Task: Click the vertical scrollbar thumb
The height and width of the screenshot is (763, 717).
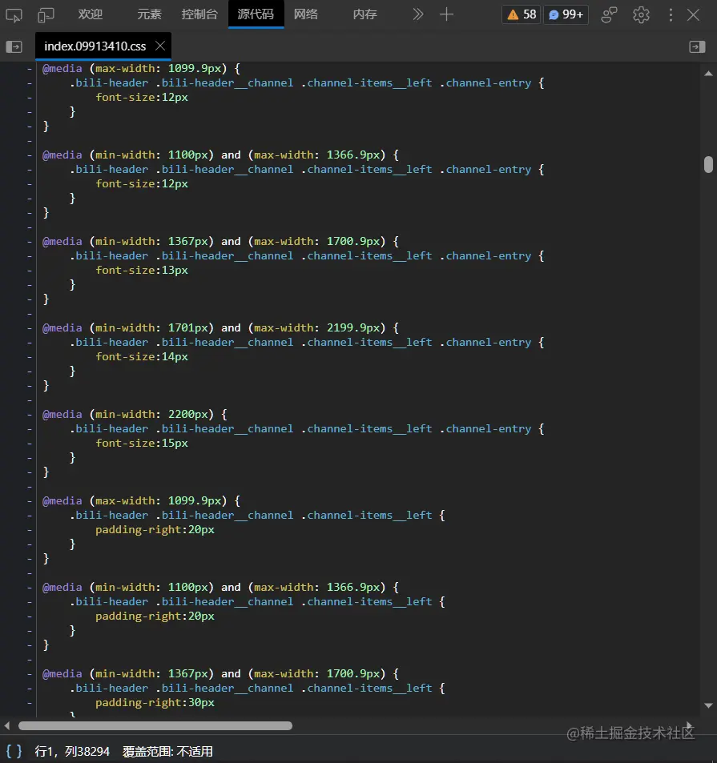Action: (709, 164)
